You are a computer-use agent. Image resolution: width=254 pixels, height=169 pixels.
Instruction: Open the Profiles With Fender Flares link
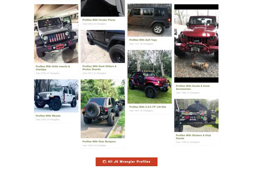click(99, 20)
